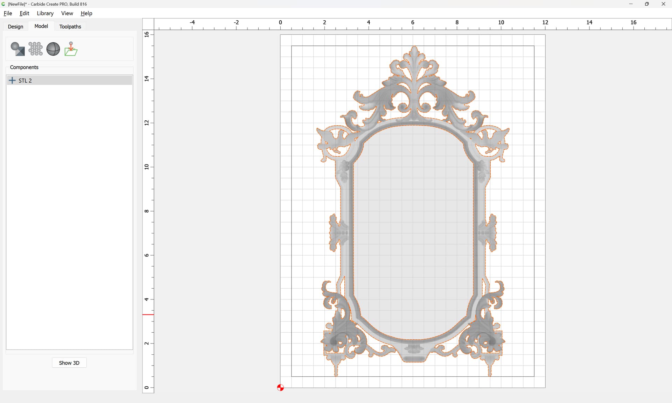Open the Library menu

click(x=45, y=13)
